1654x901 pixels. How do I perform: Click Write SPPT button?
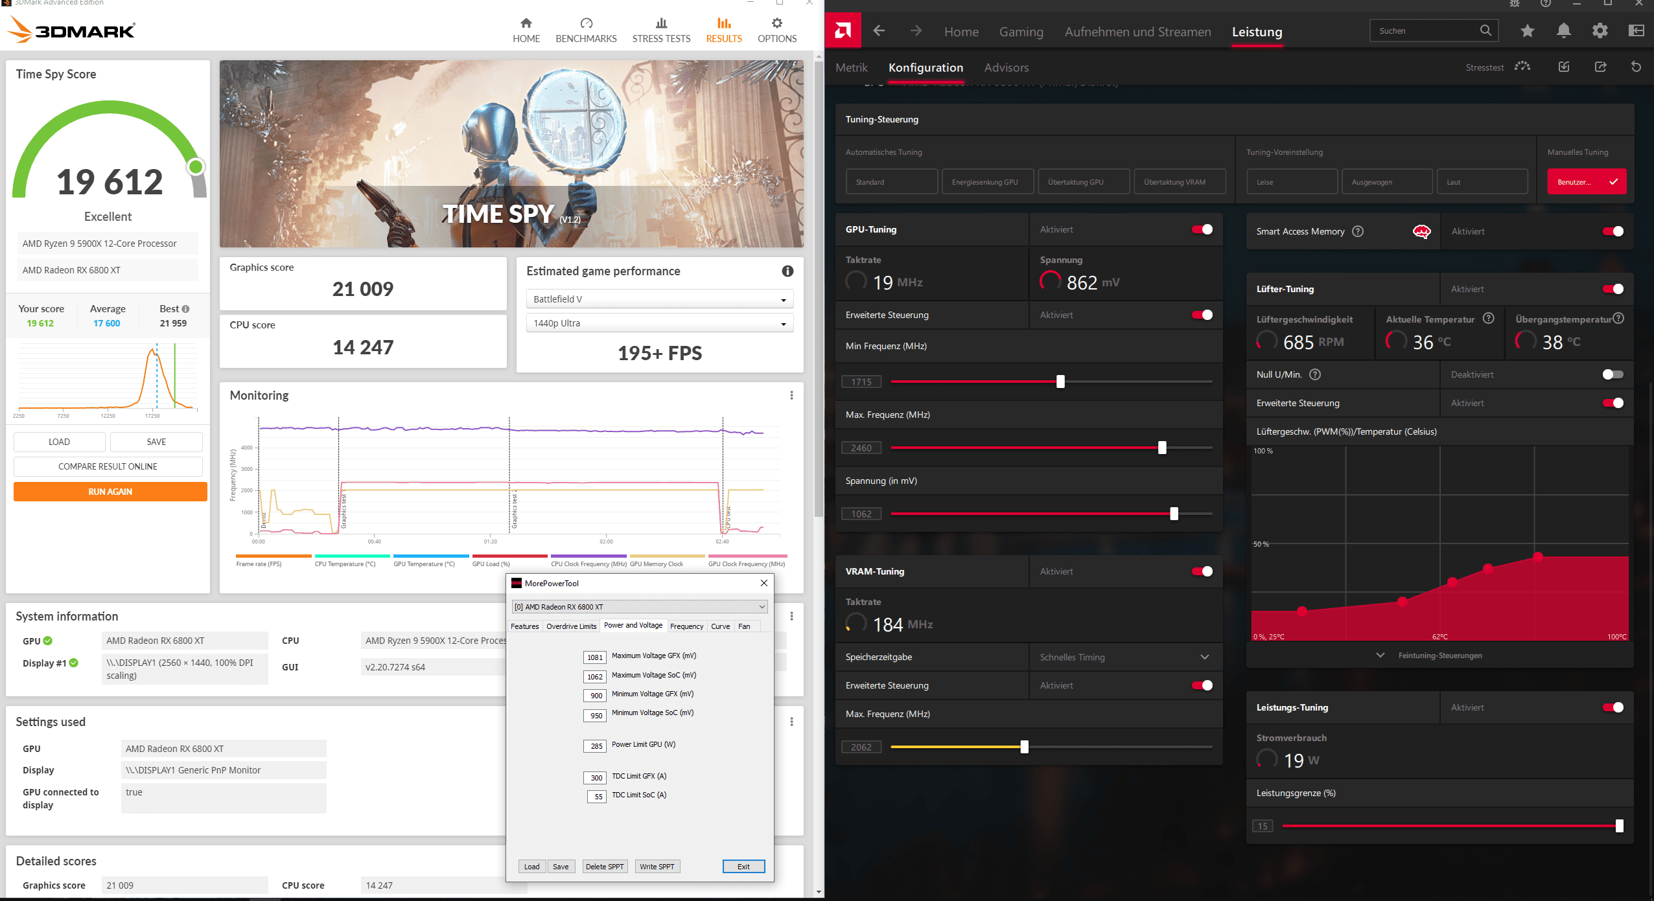[x=657, y=867]
